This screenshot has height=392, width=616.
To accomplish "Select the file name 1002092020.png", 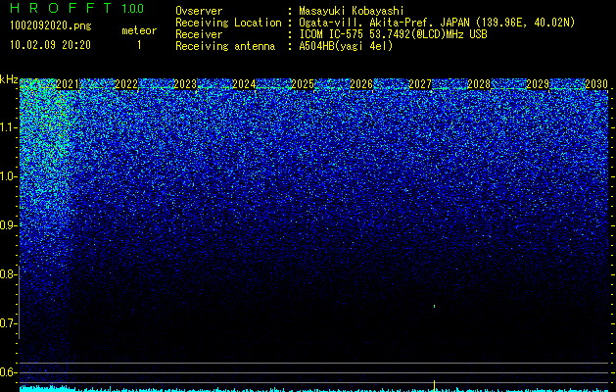I will [x=51, y=25].
